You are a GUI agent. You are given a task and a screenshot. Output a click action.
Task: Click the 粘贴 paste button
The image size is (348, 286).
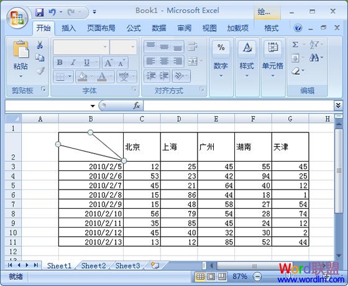click(21, 59)
